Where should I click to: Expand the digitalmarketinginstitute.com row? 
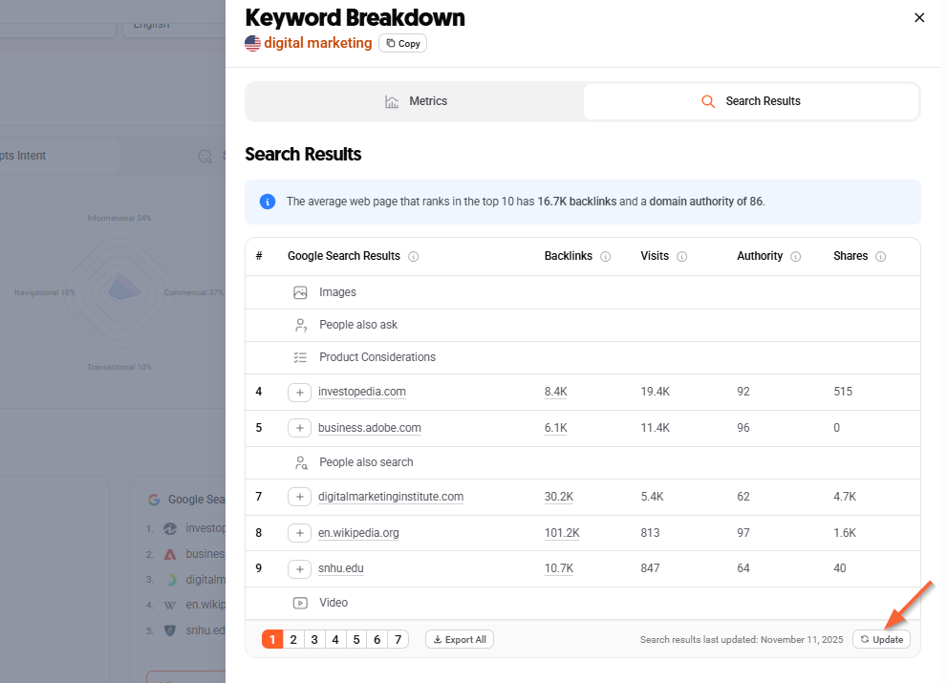[299, 497]
